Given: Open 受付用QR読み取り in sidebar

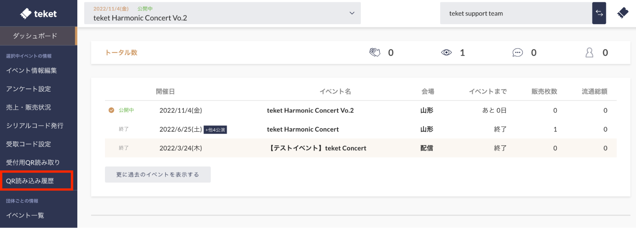Looking at the screenshot, I should click(x=33, y=163).
